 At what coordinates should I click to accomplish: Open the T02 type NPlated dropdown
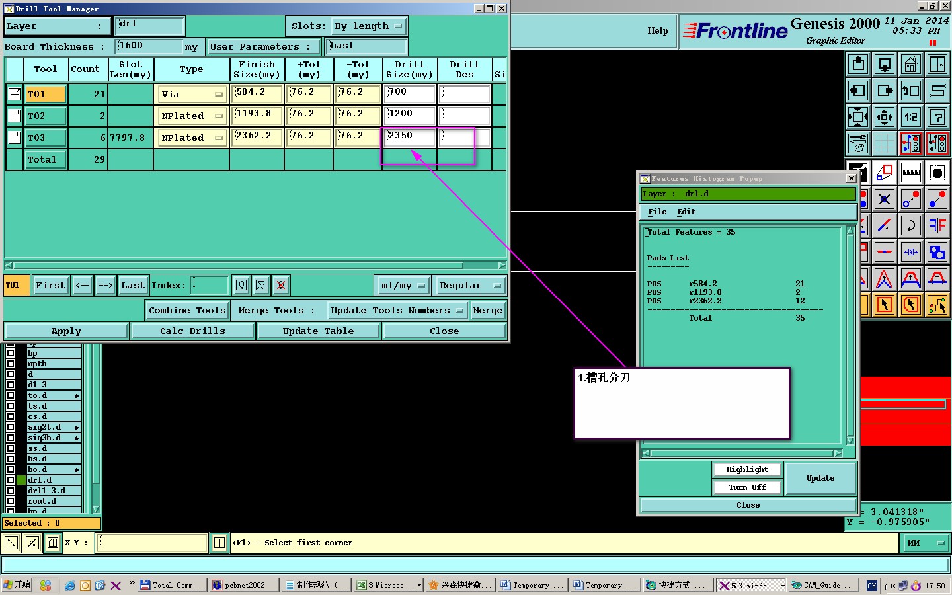[x=192, y=116]
